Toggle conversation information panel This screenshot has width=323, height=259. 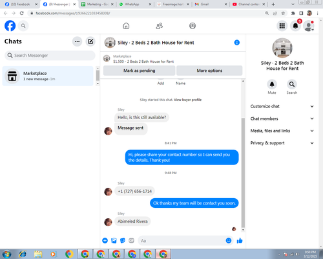click(237, 43)
